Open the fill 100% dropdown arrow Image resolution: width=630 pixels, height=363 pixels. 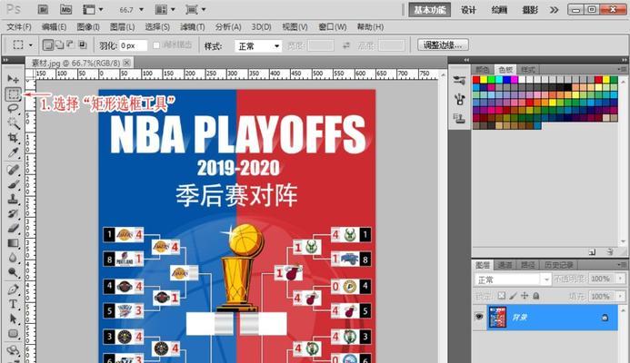(621, 296)
